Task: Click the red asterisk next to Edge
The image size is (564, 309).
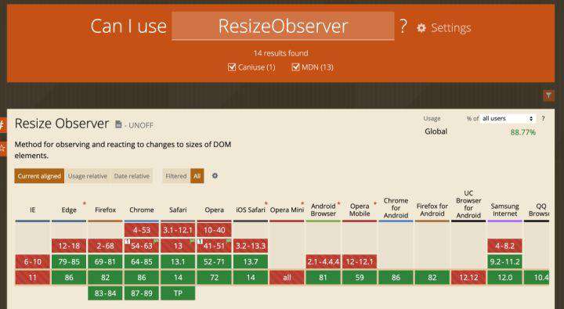Action: pyautogui.click(x=85, y=203)
